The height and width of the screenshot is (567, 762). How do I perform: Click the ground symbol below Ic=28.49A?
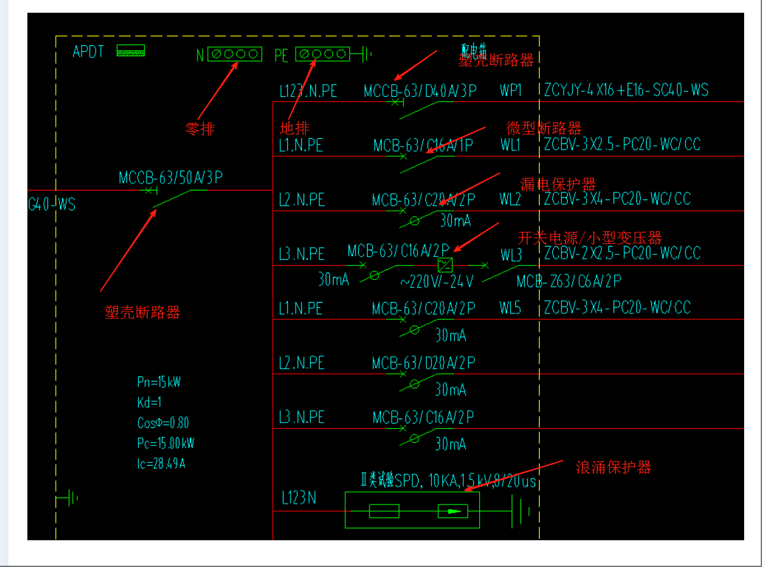coord(67,498)
